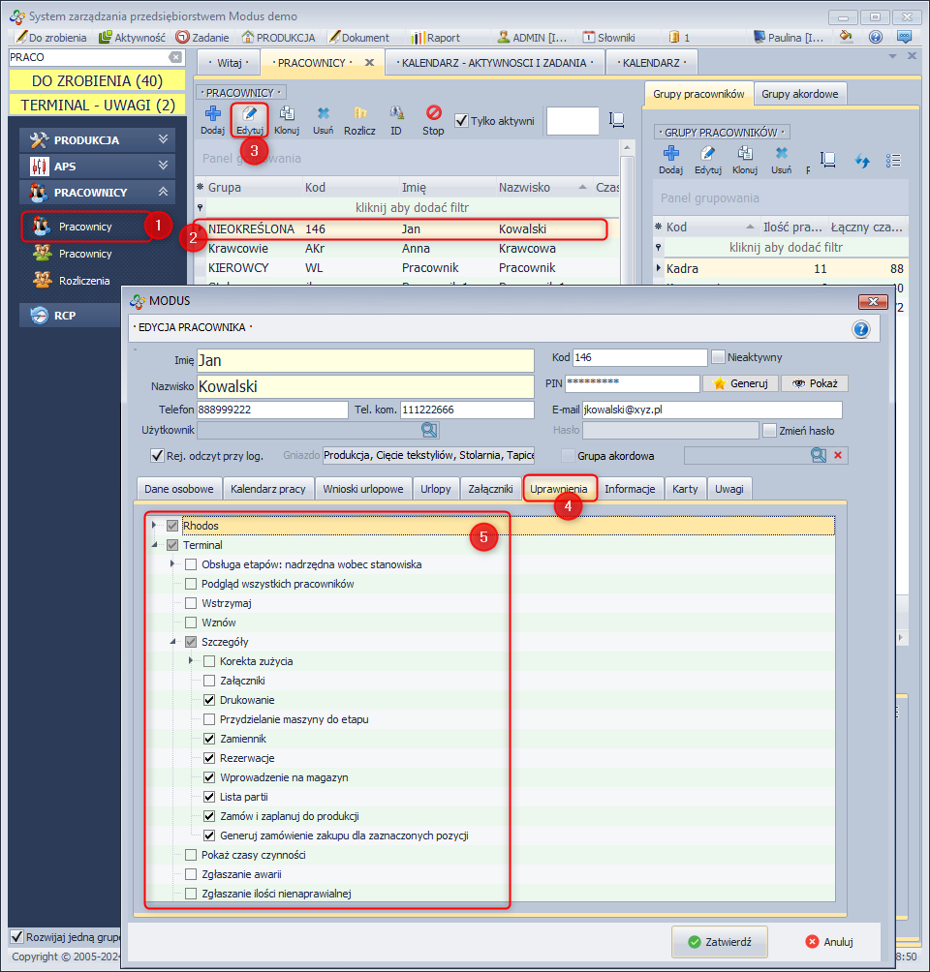The width and height of the screenshot is (930, 972).
Task: Expand the Rhodos permission tree node
Action: [x=154, y=526]
